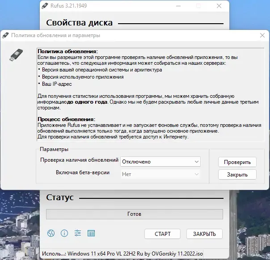Open language selection globe icon in Rufus

pos(51,233)
